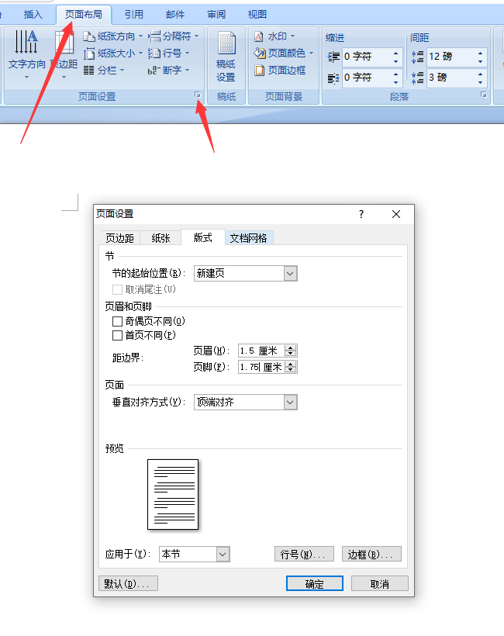504x636 pixels.
Task: Close the 页面设置 dialog
Action: [x=396, y=214]
